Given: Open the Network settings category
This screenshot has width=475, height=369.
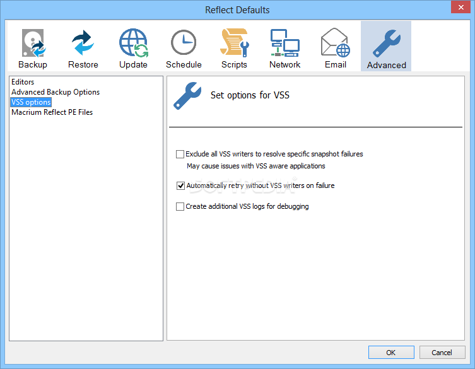Looking at the screenshot, I should click(284, 47).
